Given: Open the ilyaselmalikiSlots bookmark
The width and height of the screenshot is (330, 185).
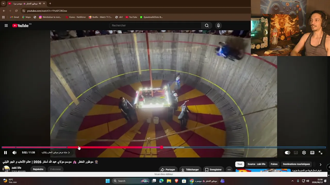Looking at the screenshot, I should (x=151, y=17).
